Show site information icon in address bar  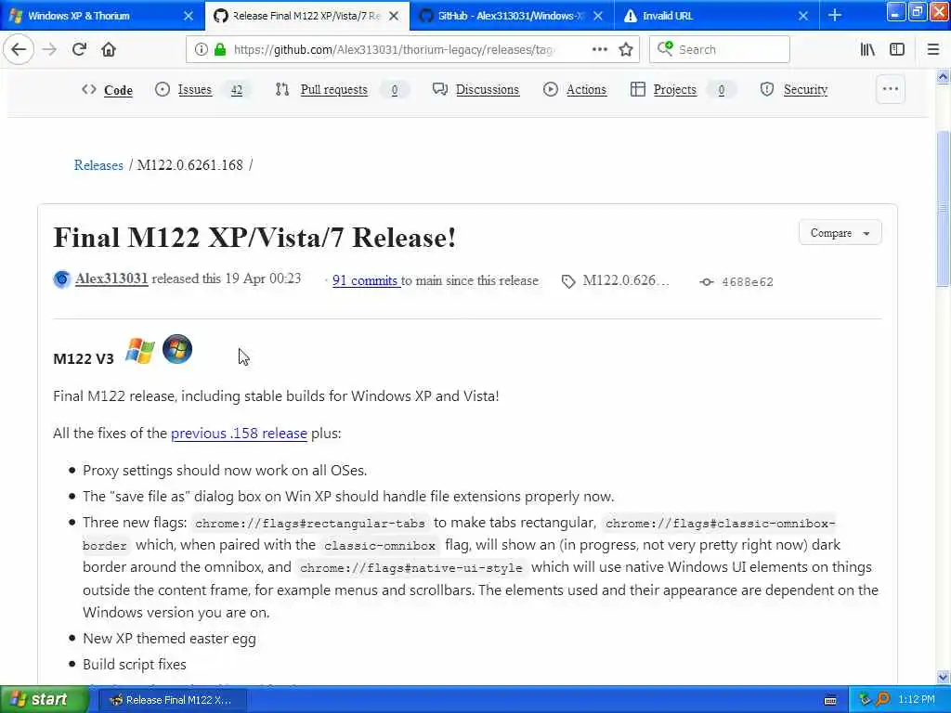[201, 49]
